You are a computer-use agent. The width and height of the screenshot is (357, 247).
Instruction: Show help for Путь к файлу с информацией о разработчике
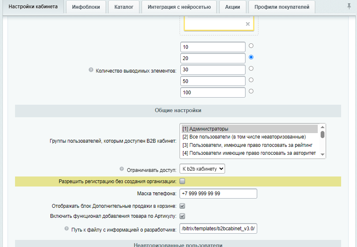pos(66,228)
